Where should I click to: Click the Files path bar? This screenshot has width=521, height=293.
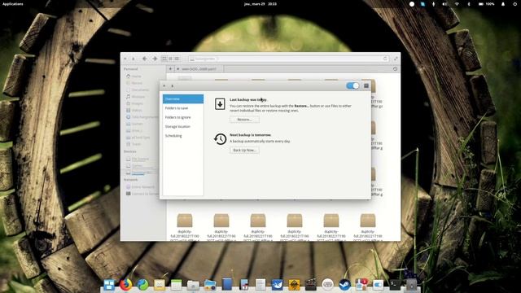click(x=289, y=59)
